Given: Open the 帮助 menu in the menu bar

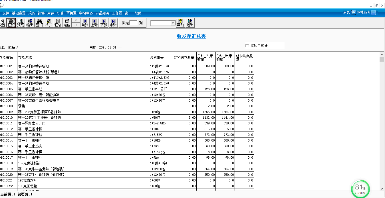Looking at the screenshot, I should tap(138, 13).
